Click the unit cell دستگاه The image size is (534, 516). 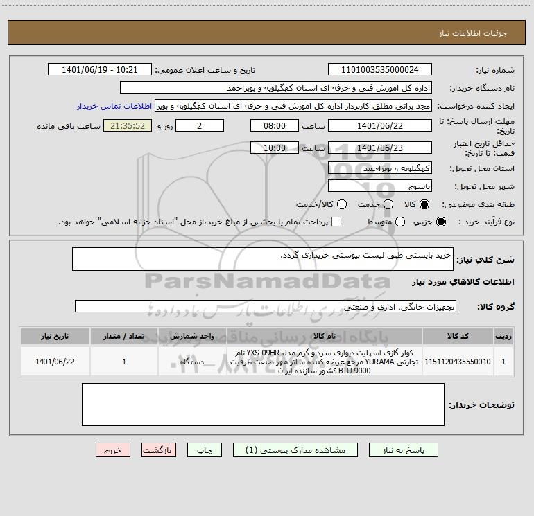[192, 362]
